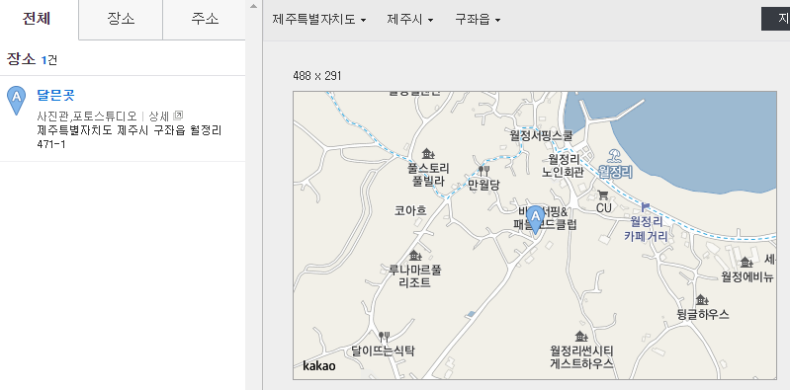
Task: Click the 월정리 노인회관 label on map
Action: (564, 166)
